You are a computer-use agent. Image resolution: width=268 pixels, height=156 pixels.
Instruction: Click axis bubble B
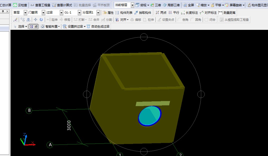[29, 110]
